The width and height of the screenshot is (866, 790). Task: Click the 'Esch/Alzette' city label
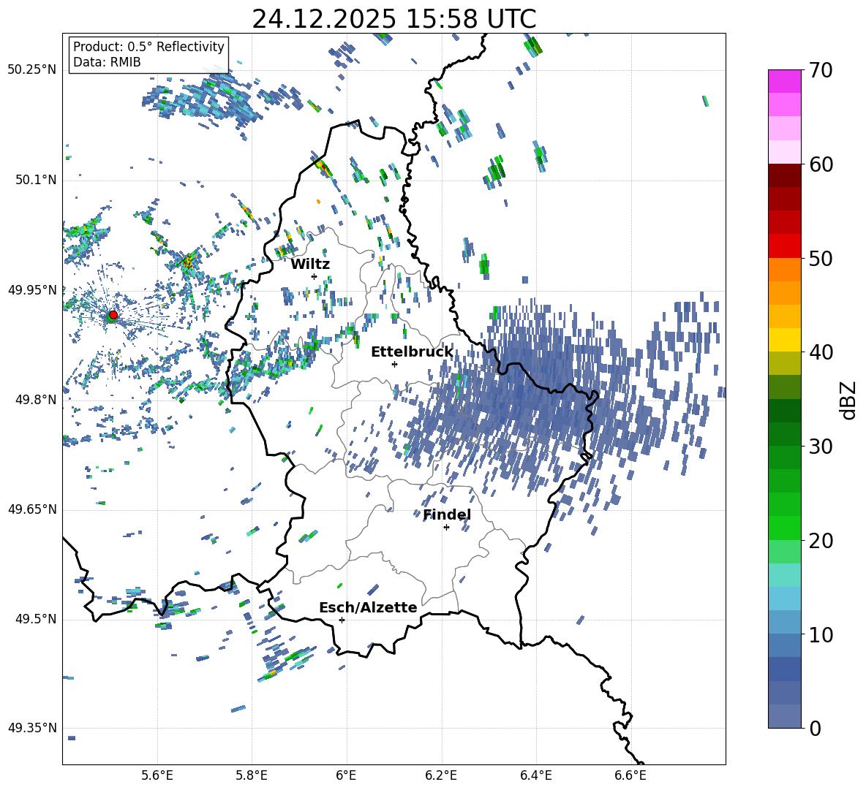[x=368, y=607]
